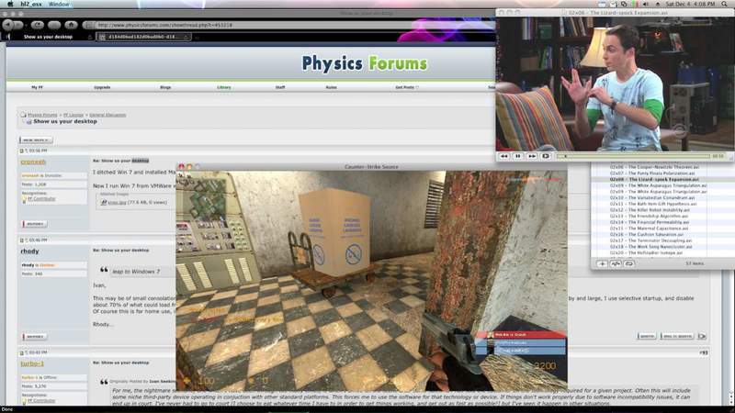Click the 'Quote' button on rhody's post
The width and height of the screenshot is (735, 413).
[647, 336]
